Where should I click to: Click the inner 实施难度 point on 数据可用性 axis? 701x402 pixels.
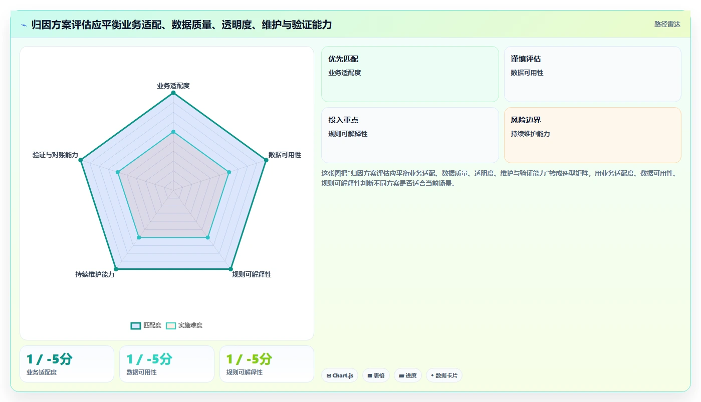pos(229,172)
